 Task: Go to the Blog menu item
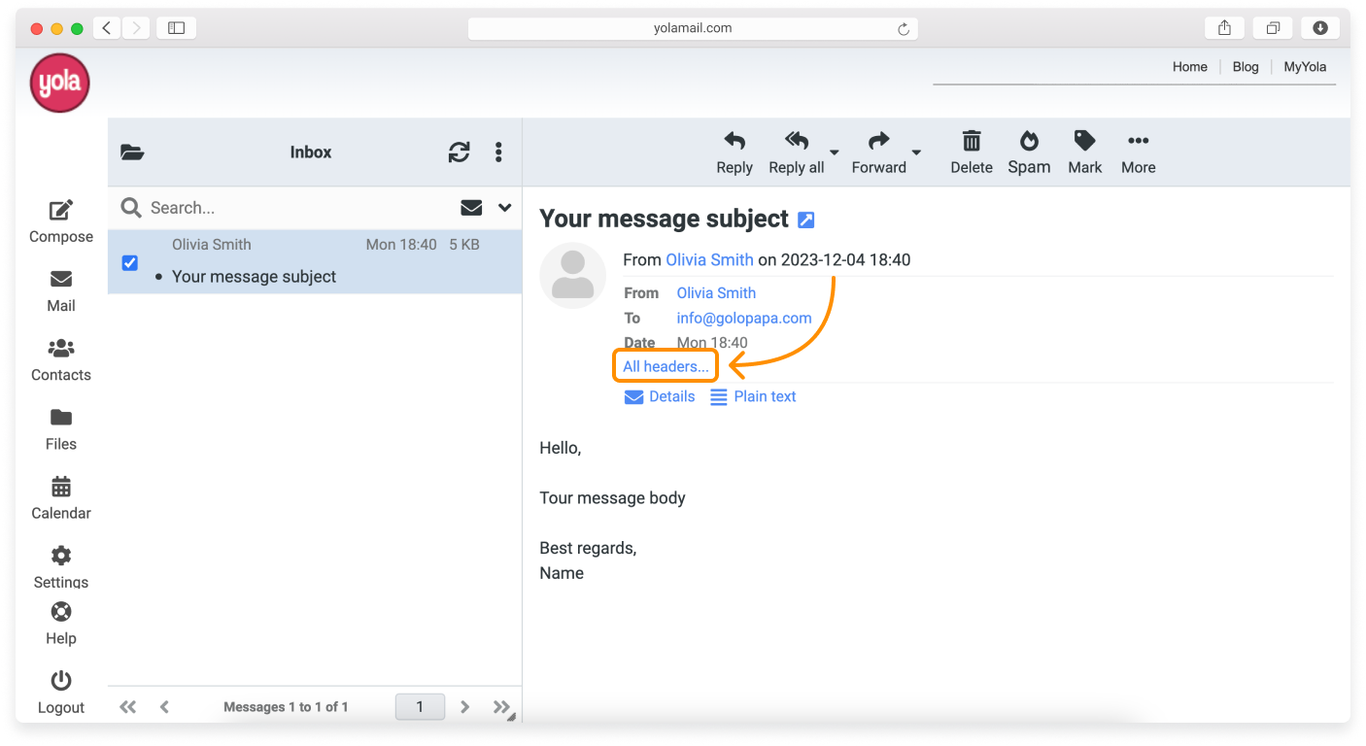pos(1245,66)
